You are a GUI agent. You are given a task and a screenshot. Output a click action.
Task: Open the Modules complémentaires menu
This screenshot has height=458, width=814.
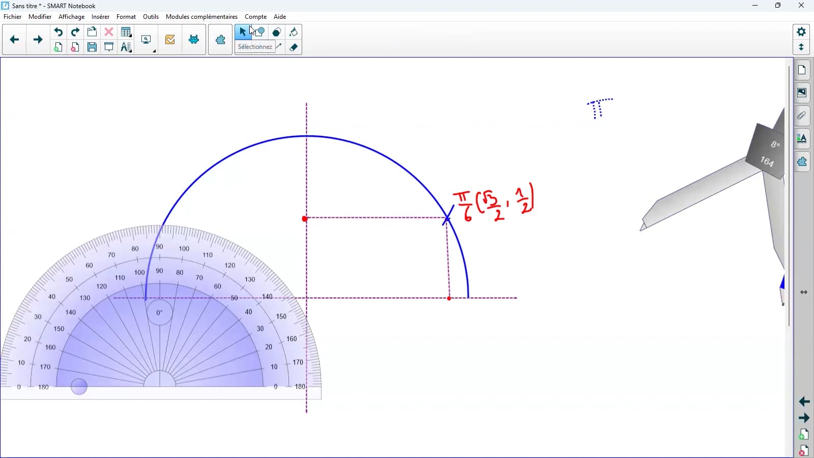coord(201,17)
